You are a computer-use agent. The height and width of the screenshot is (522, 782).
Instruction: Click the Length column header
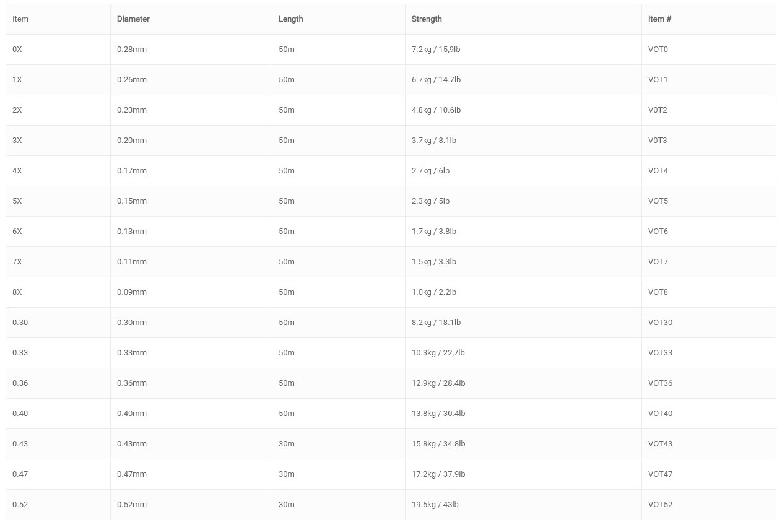pyautogui.click(x=290, y=19)
